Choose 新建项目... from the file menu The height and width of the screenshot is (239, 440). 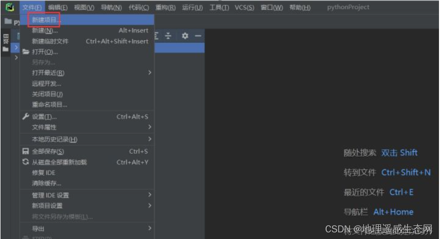pos(87,20)
